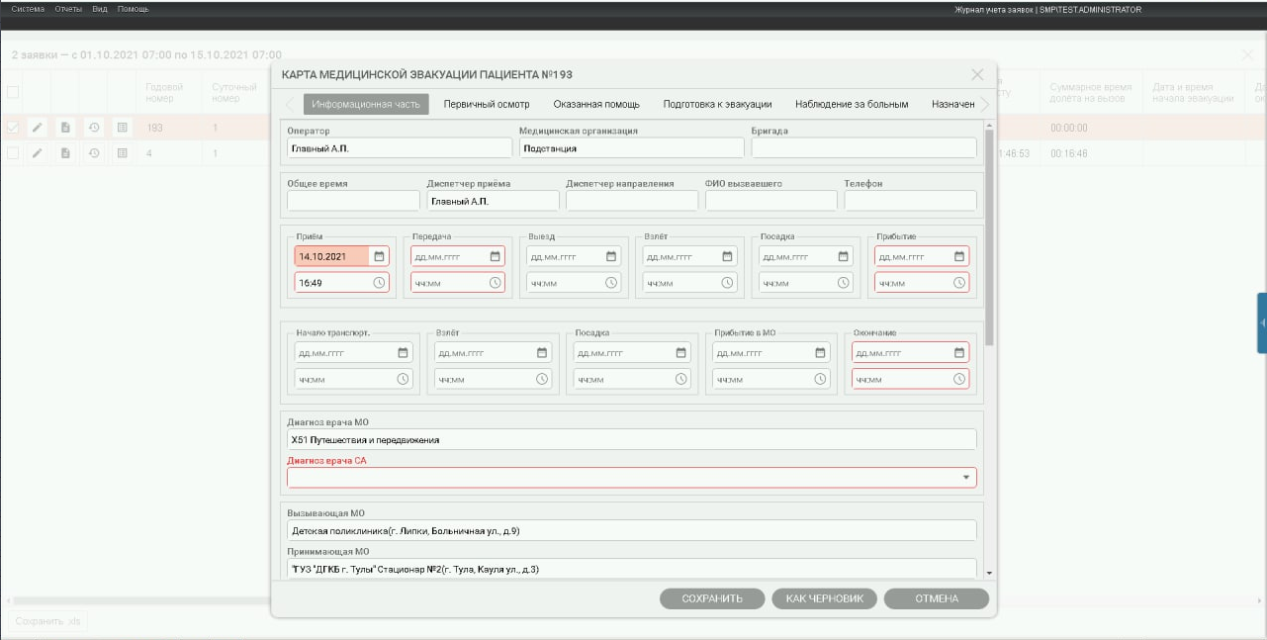Click the Принимающая МО field

coord(632,569)
